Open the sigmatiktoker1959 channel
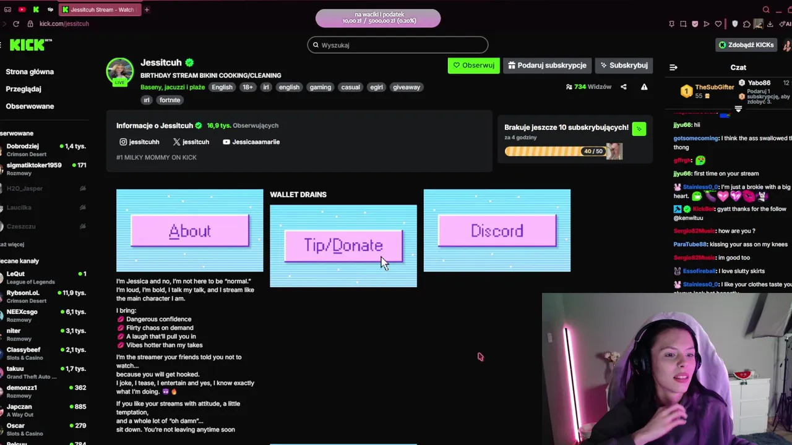792x445 pixels. [x=43, y=169]
